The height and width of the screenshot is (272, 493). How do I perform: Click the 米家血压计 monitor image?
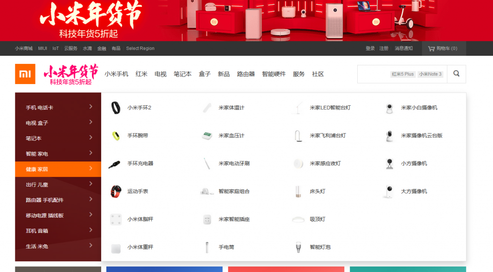point(207,136)
